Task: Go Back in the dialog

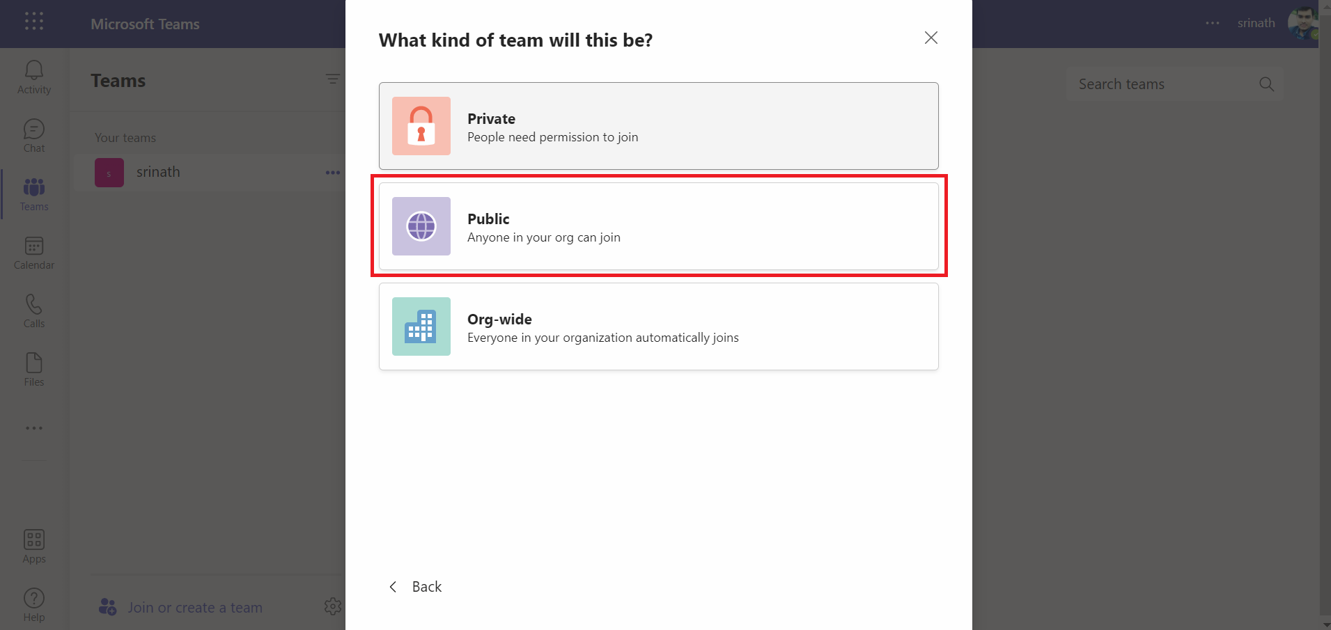Action: tap(416, 587)
